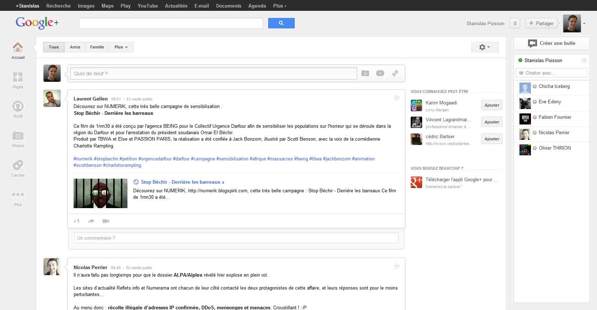Image resolution: width=597 pixels, height=310 pixels.
Task: Open the notifications counter showing 0
Action: click(515, 23)
